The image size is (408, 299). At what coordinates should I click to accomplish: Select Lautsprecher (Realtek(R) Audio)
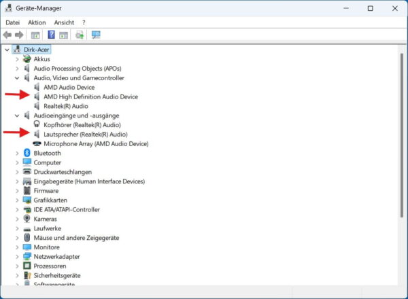(x=86, y=135)
